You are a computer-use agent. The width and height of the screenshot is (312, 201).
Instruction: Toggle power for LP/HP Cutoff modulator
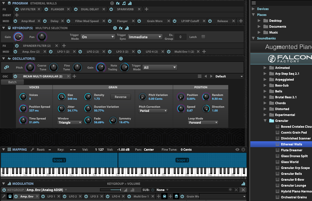point(175,21)
